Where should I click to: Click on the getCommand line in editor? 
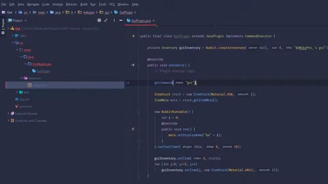click(175, 83)
